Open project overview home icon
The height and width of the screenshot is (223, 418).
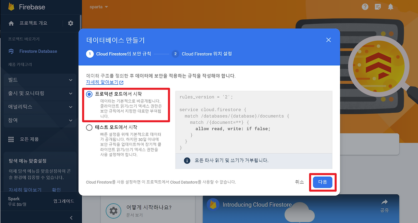(11, 23)
